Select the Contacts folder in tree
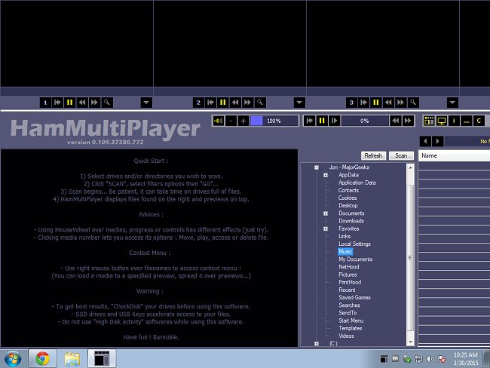The width and height of the screenshot is (490, 368). click(x=348, y=190)
